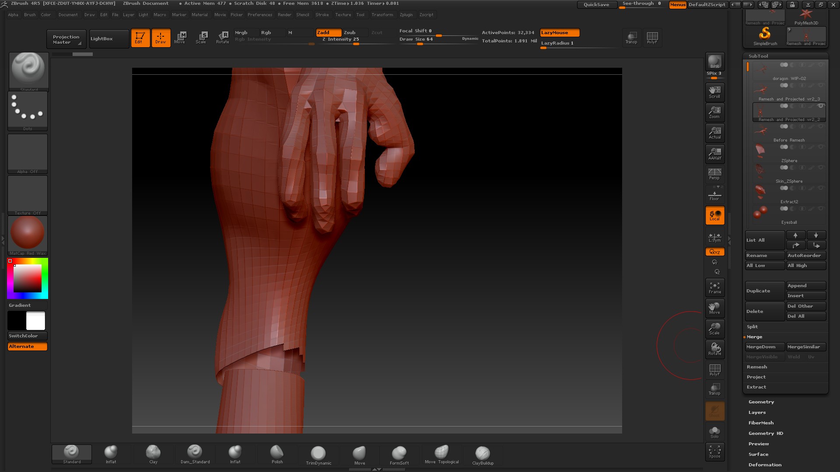Expand the Geometry section

click(761, 402)
